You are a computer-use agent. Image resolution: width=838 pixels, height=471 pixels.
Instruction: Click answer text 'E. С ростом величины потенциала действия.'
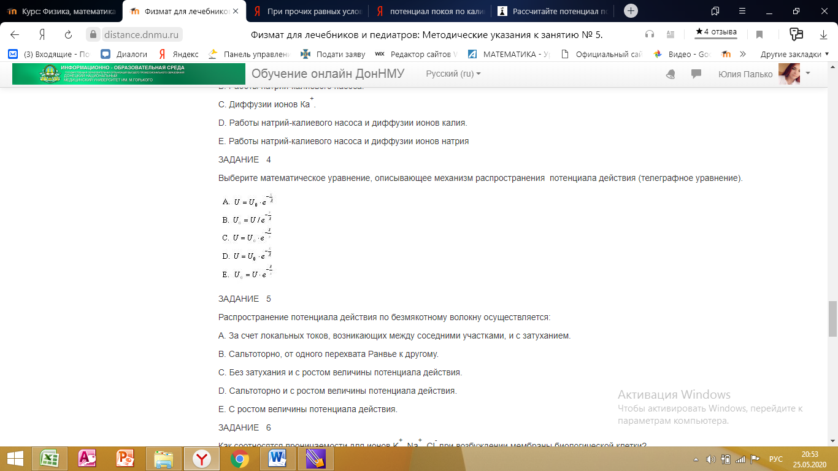pos(308,409)
